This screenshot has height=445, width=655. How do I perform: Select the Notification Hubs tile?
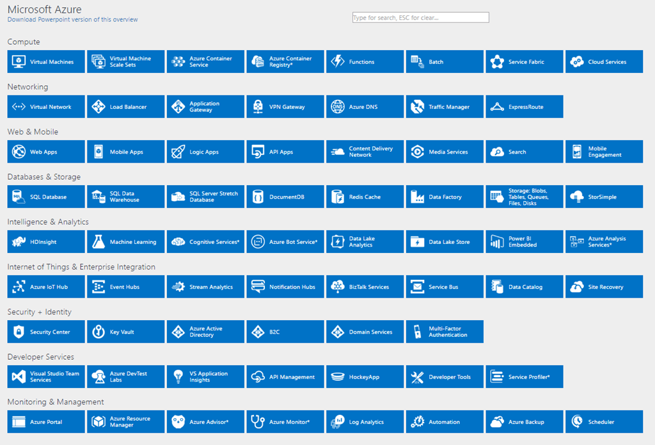(x=285, y=286)
